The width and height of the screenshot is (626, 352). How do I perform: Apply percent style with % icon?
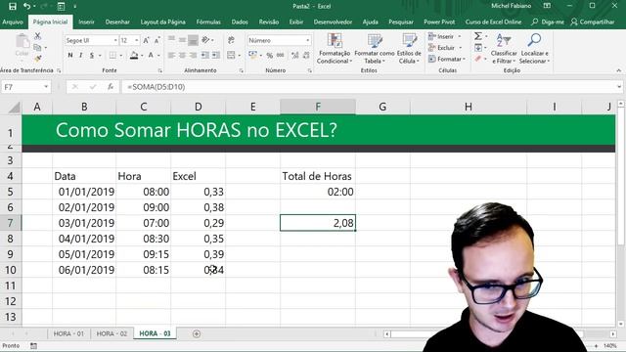click(x=270, y=55)
